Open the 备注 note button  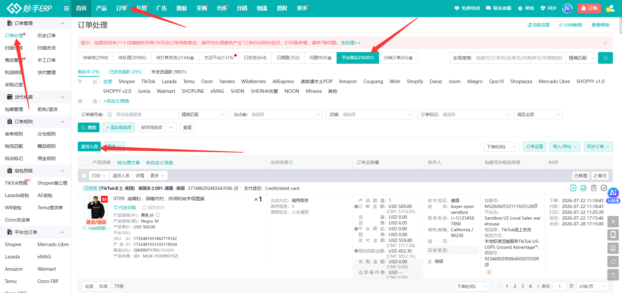600,176
